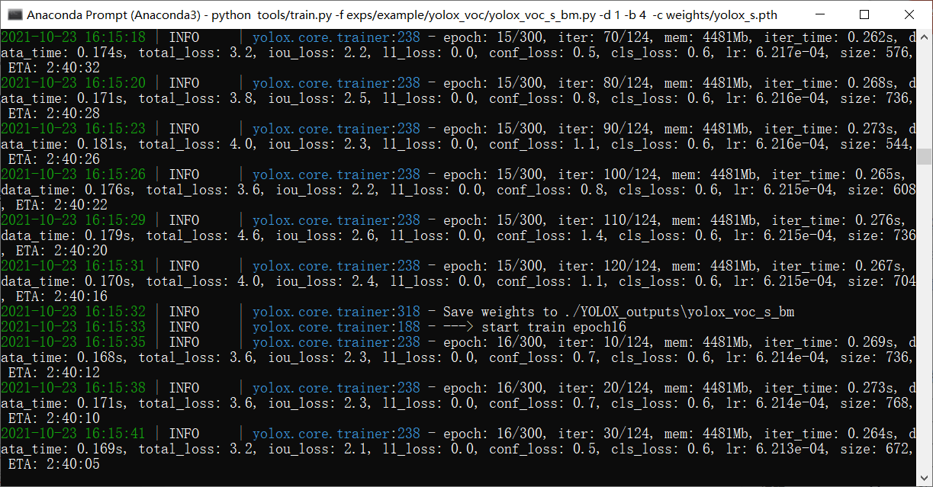Screen dimensions: 933x487
Task: Click 'iter: 20/124' in the log
Action: pyautogui.click(x=603, y=388)
